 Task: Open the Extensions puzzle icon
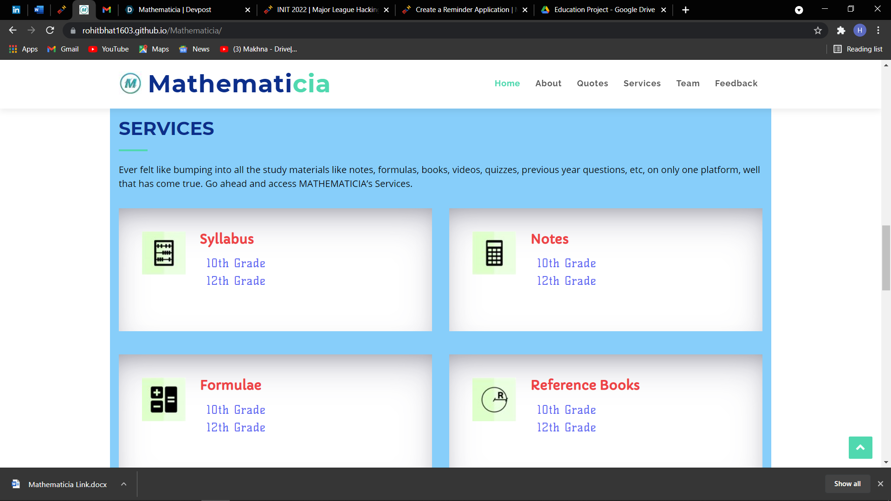[x=841, y=31]
